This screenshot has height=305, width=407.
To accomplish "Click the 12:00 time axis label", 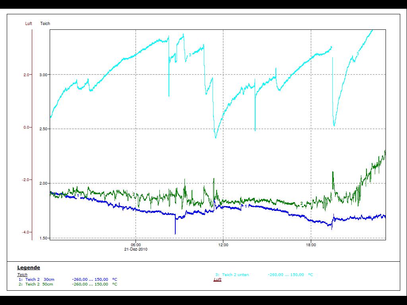I will pos(223,245).
